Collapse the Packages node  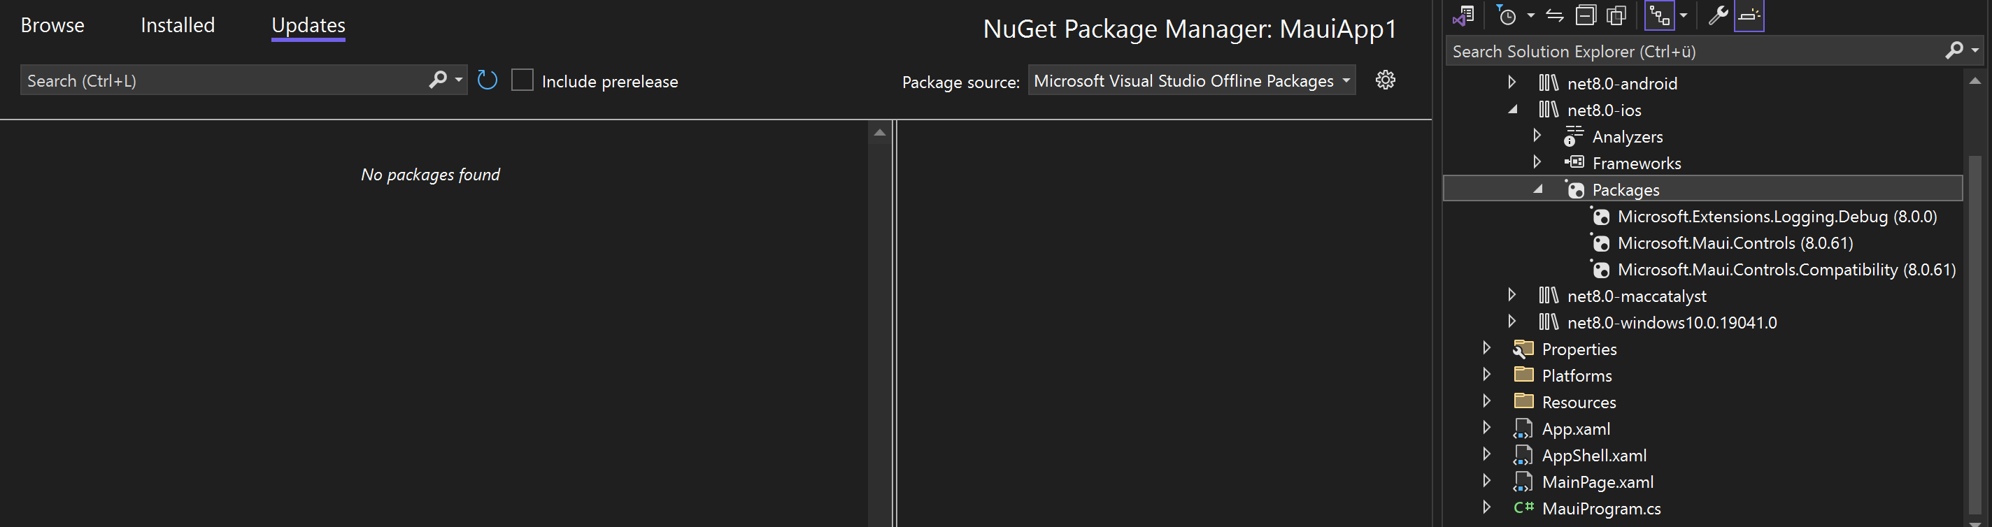(1537, 189)
